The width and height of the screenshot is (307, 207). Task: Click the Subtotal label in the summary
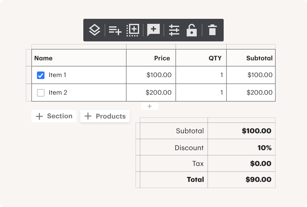pyautogui.click(x=190, y=131)
